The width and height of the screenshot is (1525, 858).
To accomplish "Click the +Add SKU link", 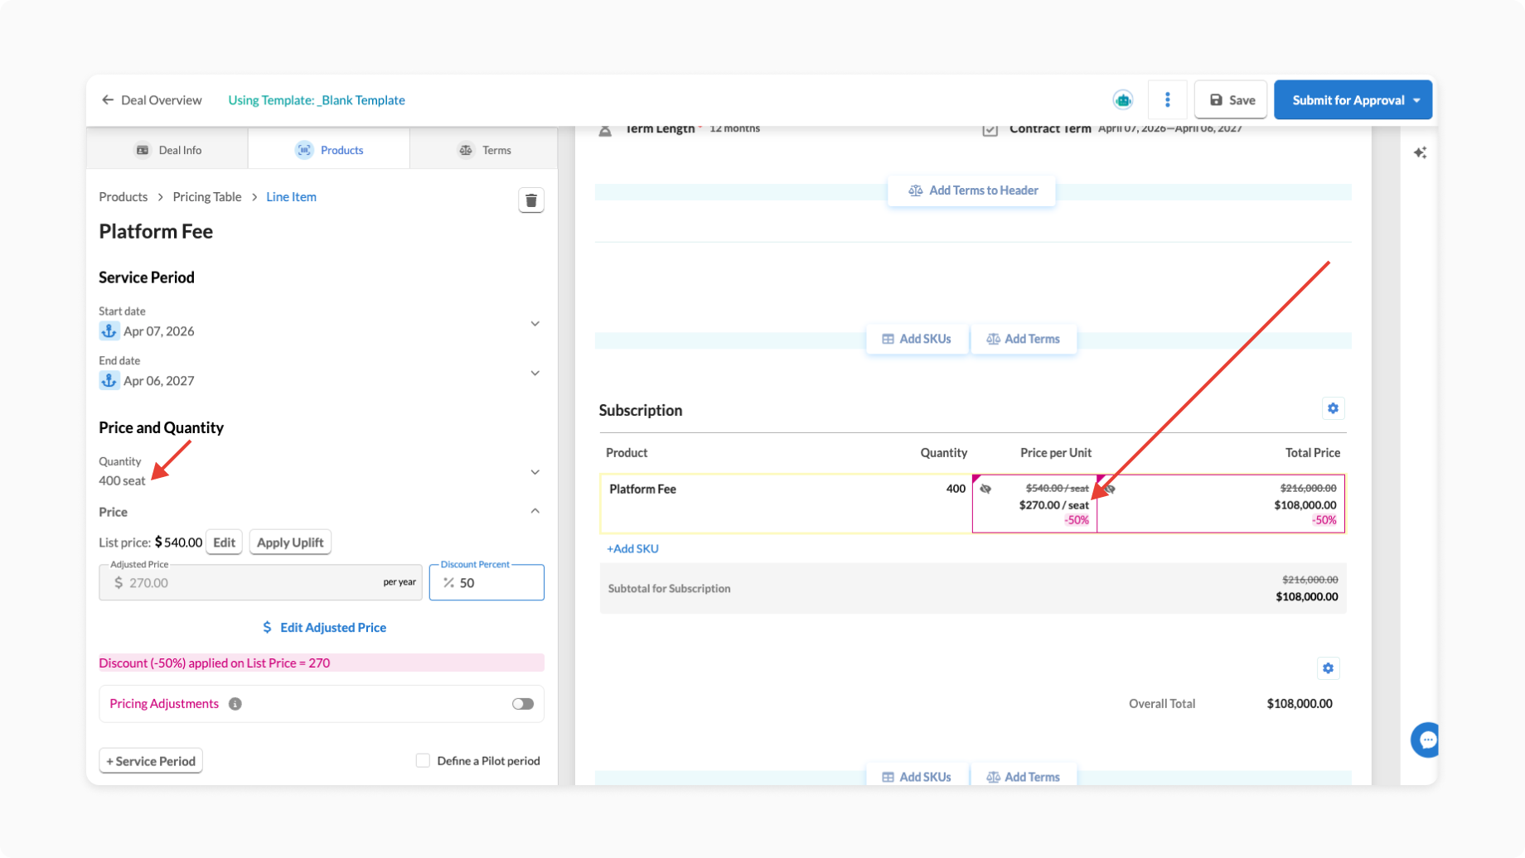I will [x=632, y=548].
